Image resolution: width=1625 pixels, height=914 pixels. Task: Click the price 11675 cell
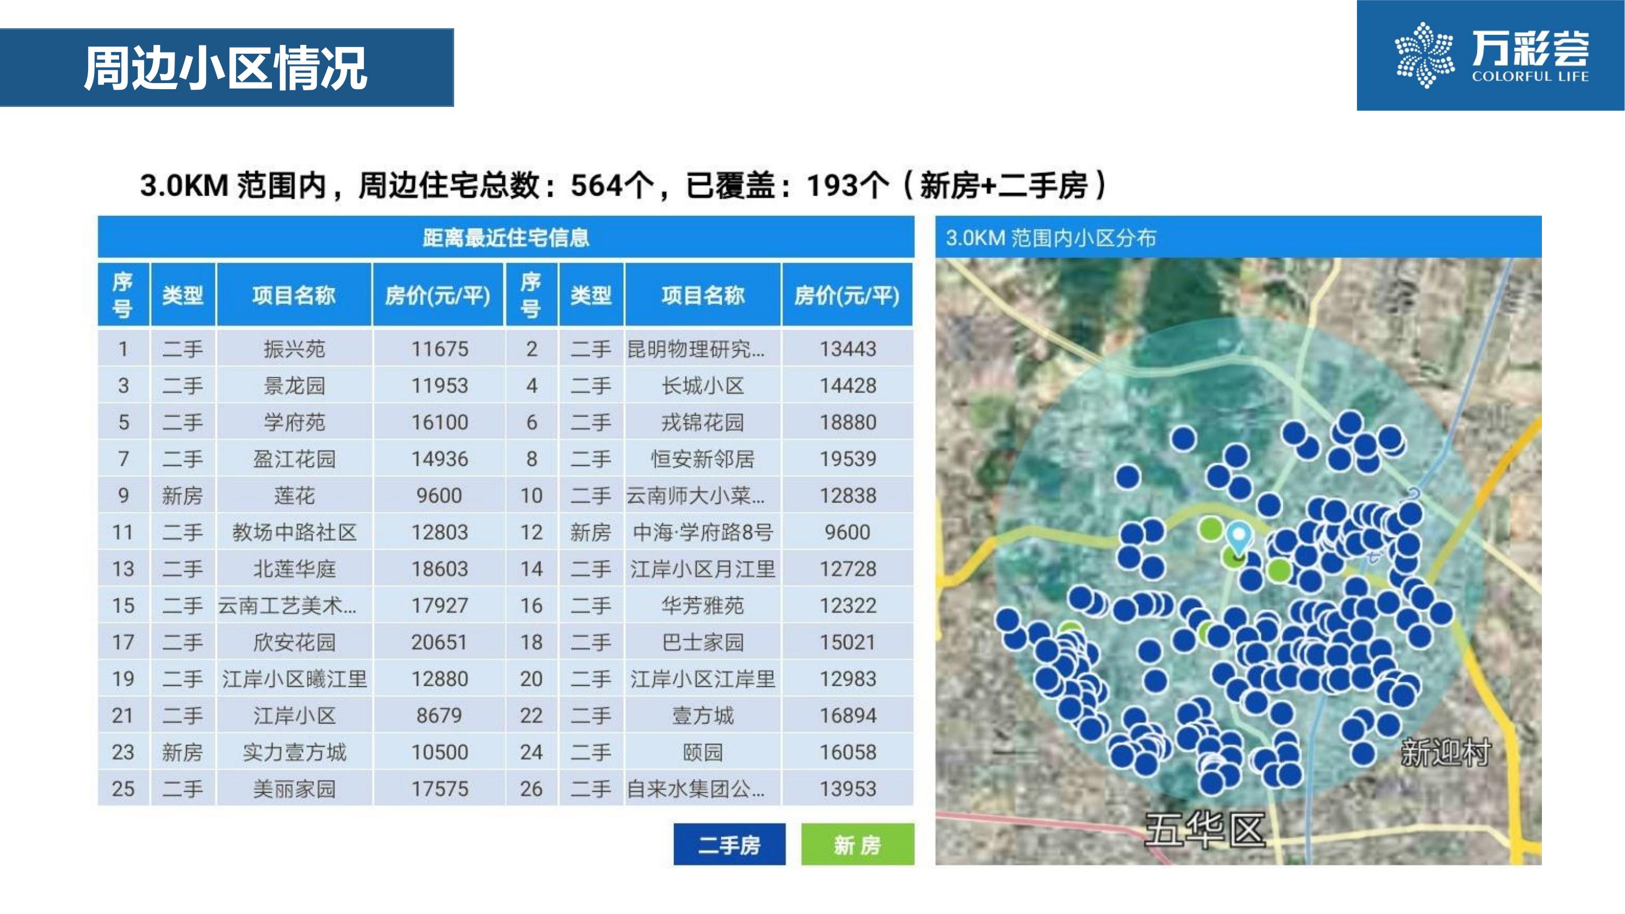[x=439, y=349]
